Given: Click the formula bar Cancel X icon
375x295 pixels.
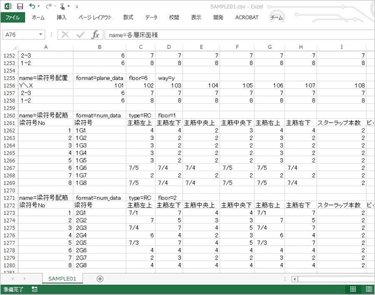Looking at the screenshot, I should click(x=65, y=35).
